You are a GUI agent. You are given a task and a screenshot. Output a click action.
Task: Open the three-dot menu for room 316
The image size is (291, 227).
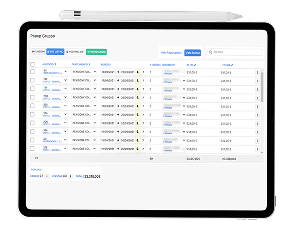[257, 132]
